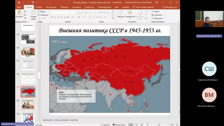The width and height of the screenshot is (224, 126).
Task: Click the Создать слайд new slide icon
Action: [x=33, y=13]
